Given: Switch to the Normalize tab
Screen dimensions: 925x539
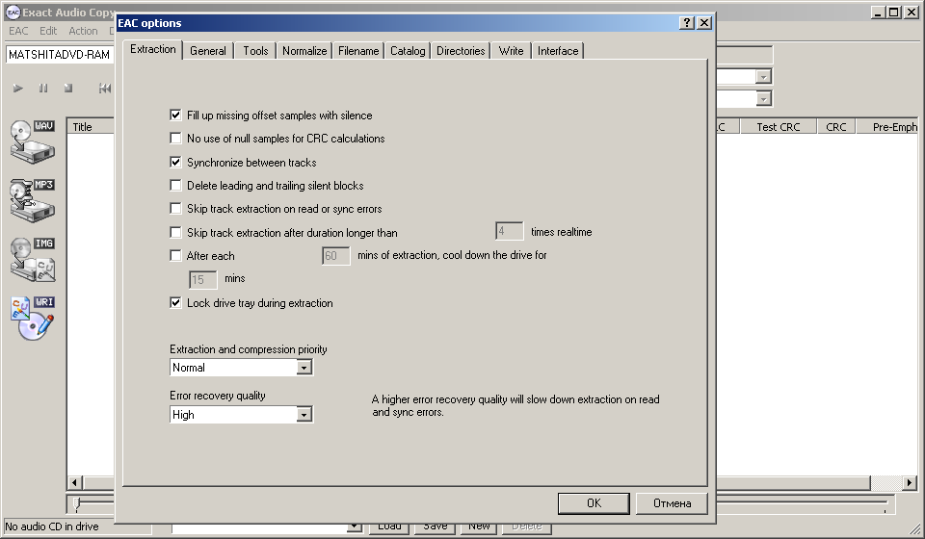Looking at the screenshot, I should tap(304, 51).
